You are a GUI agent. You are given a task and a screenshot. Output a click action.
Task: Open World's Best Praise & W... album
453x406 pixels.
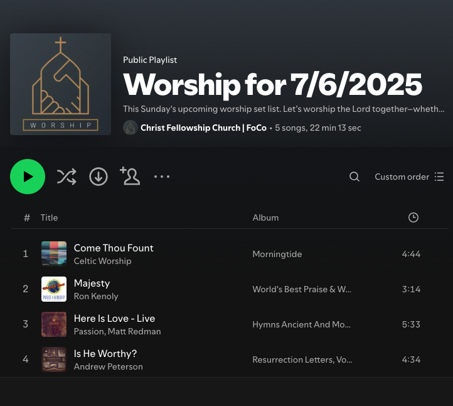302,289
